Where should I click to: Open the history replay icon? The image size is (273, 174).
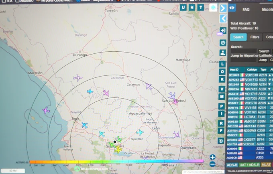[221, 141]
